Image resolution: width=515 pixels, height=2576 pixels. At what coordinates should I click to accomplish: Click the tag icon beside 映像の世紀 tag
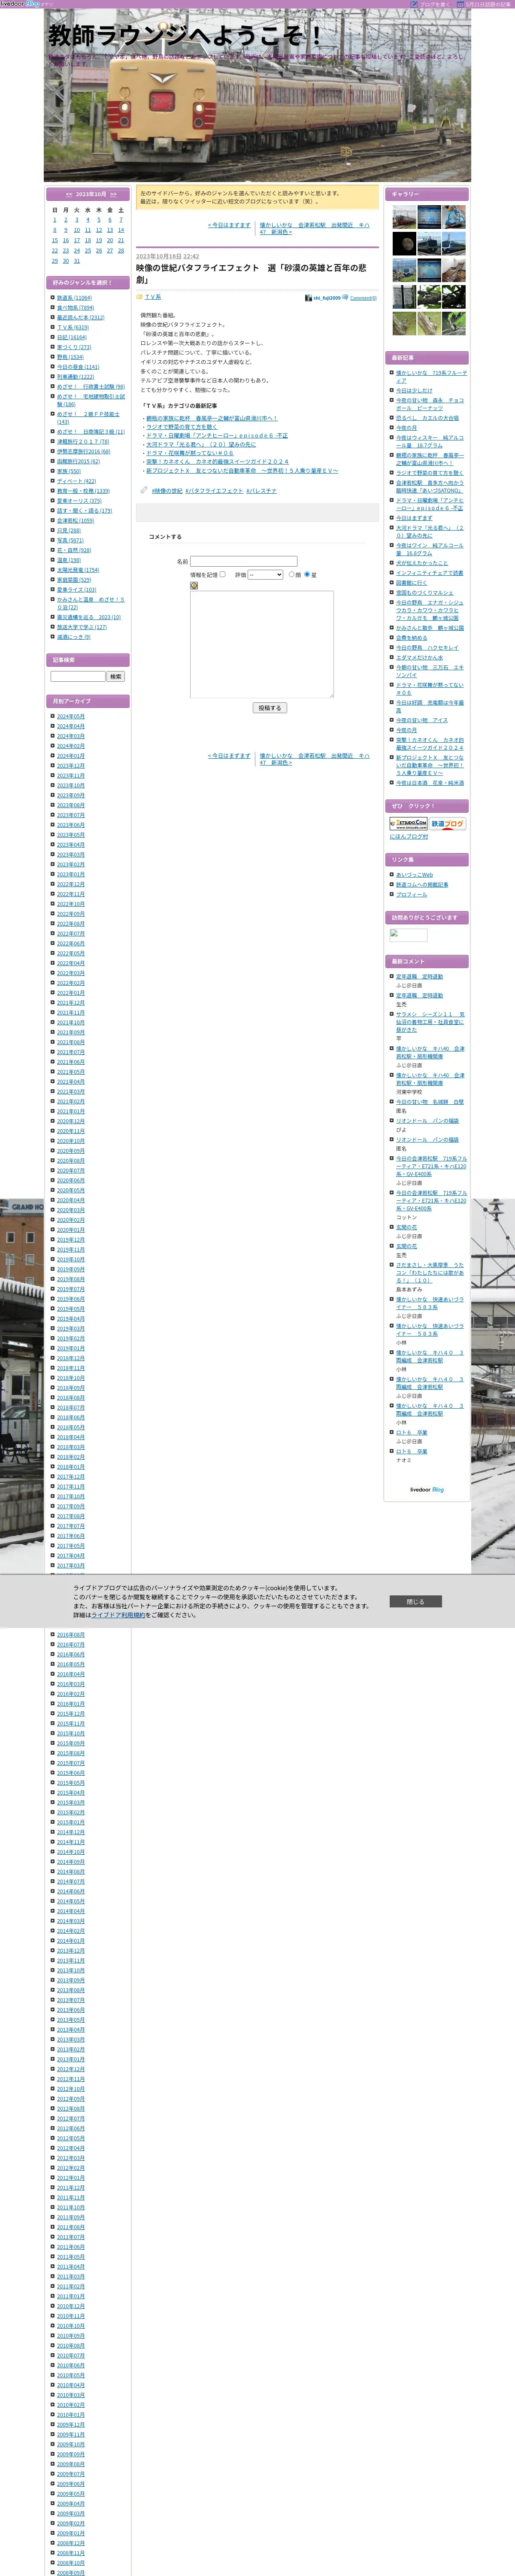click(144, 490)
